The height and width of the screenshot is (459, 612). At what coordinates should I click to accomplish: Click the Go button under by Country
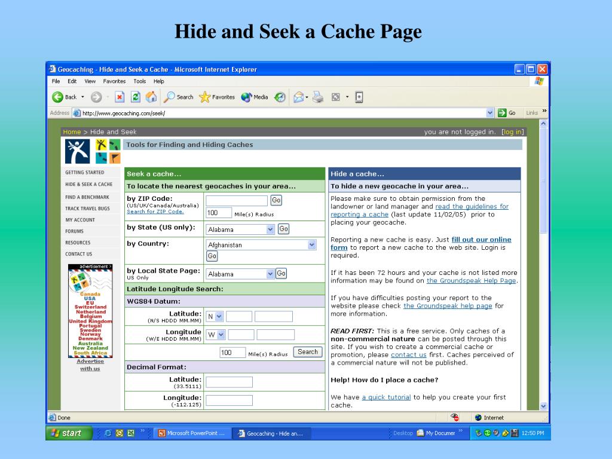pyautogui.click(x=212, y=256)
